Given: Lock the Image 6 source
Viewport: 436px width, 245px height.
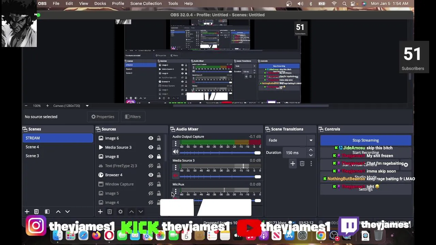Looking at the screenshot, I should 159,138.
